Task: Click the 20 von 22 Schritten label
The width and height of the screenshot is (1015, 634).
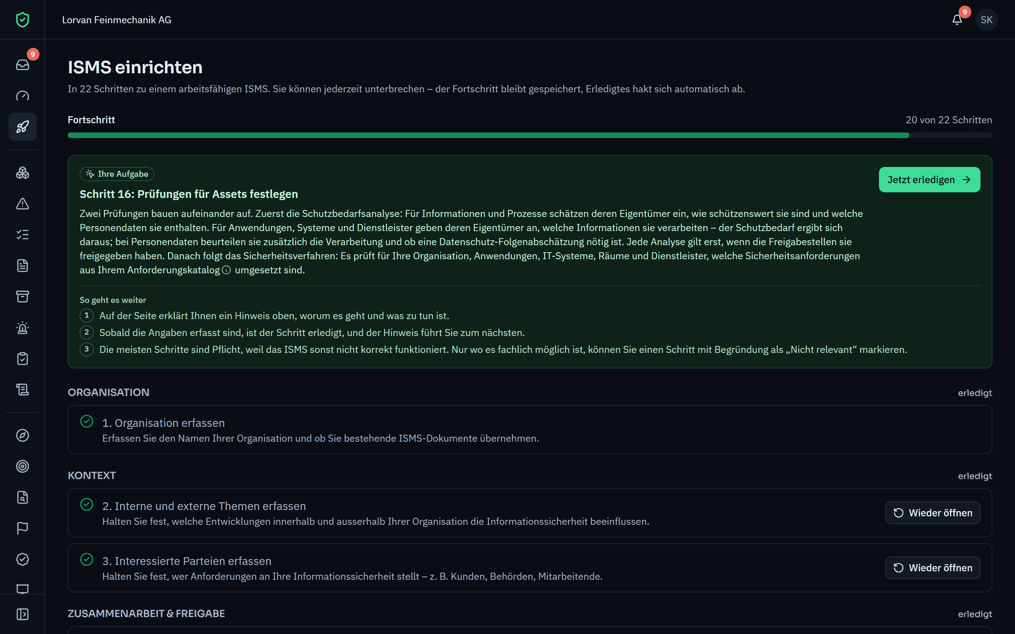Action: click(x=949, y=120)
